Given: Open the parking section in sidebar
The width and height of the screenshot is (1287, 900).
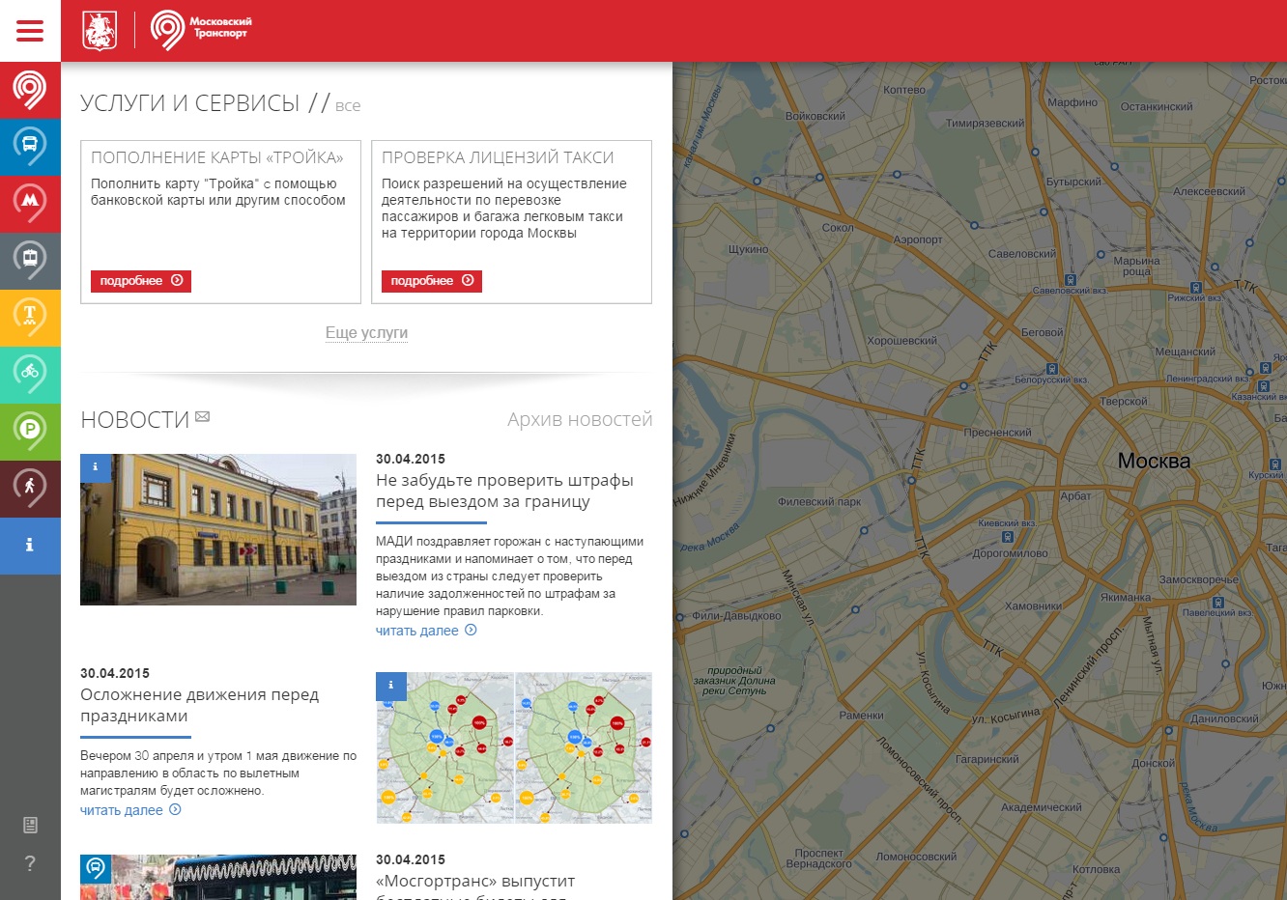Looking at the screenshot, I should click(x=30, y=431).
